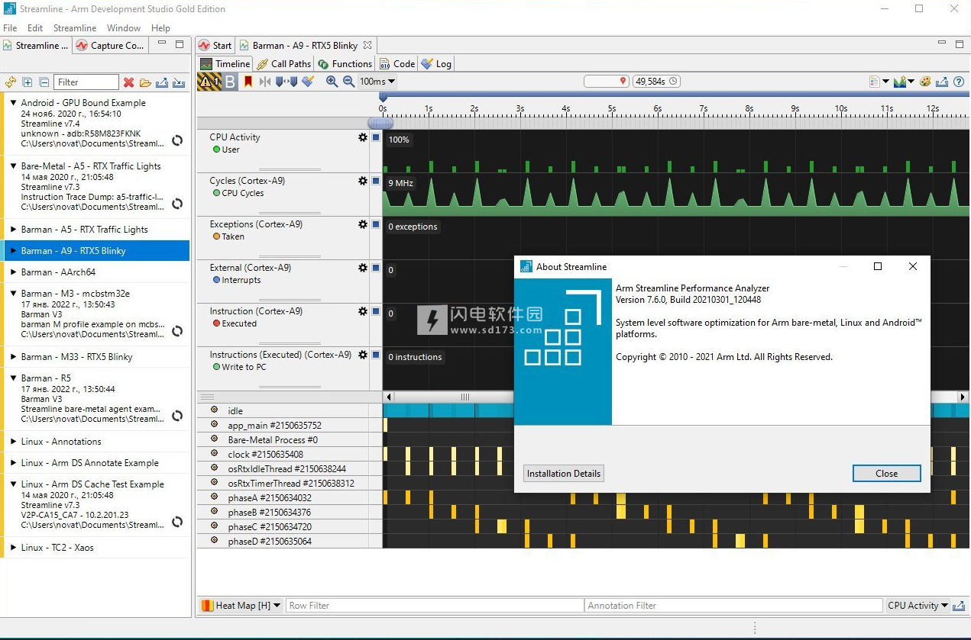Click the export capture icon in Streamline Data

162,82
